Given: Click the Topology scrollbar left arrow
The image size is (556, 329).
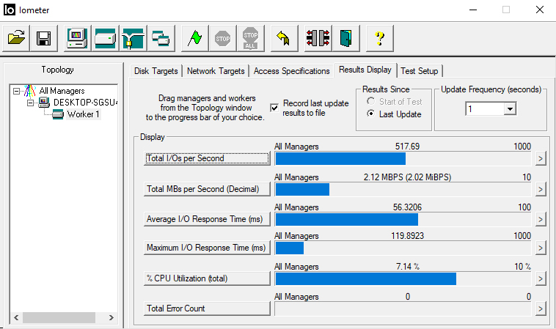Looking at the screenshot, I should point(16,318).
